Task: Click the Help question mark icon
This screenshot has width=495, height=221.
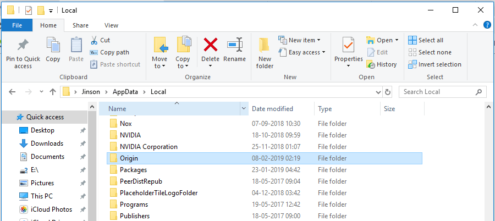Action: [487, 25]
